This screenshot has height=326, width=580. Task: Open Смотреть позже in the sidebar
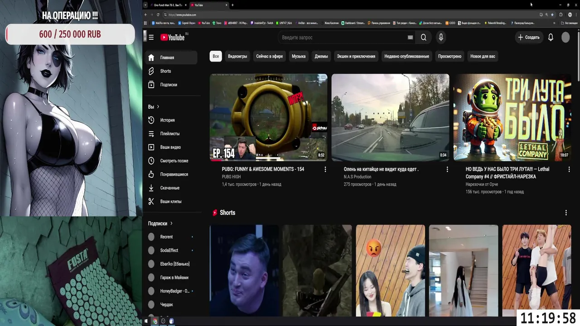coord(171,161)
